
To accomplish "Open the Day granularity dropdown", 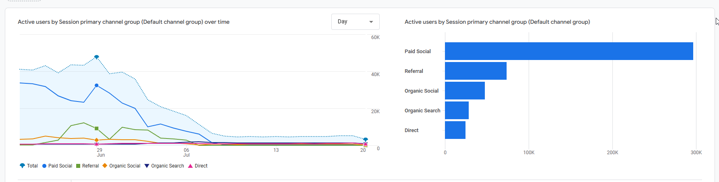I will [355, 22].
